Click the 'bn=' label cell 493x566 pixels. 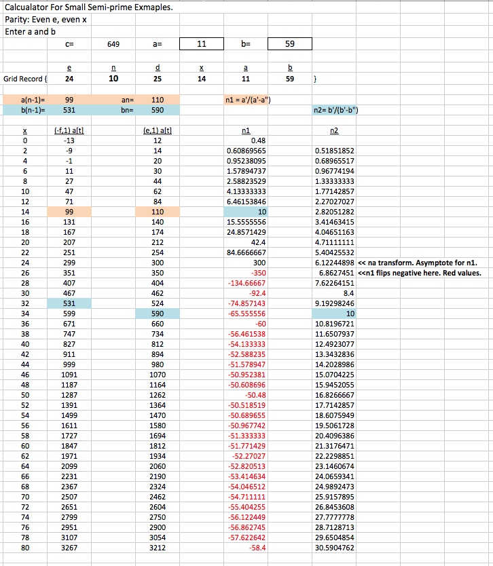128,110
